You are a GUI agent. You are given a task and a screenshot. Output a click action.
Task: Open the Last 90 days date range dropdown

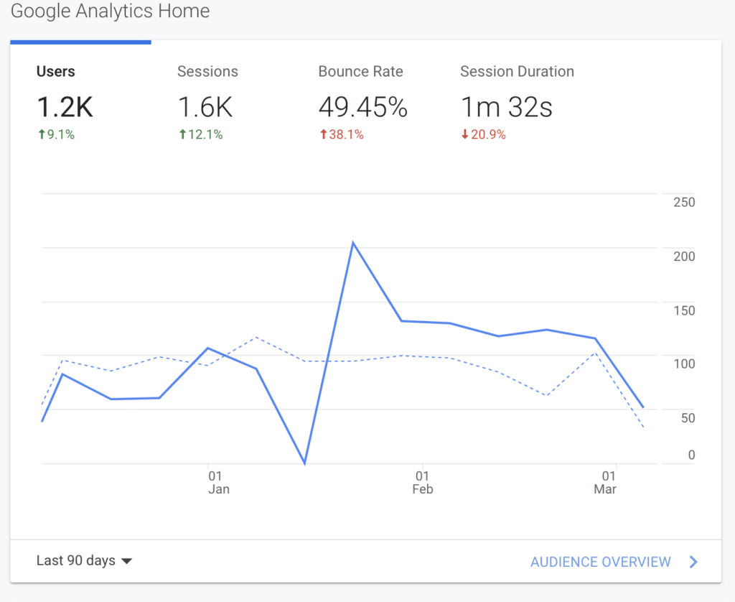coord(85,561)
